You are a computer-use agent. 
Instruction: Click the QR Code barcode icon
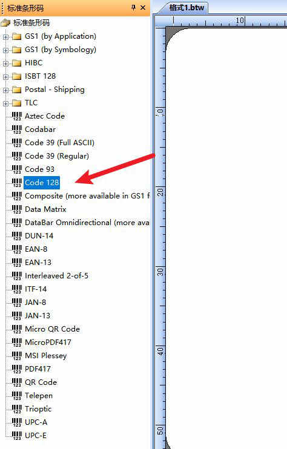click(x=17, y=382)
